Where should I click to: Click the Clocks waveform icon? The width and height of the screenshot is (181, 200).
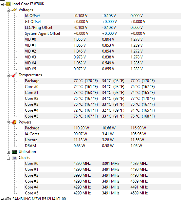click(x=14, y=158)
